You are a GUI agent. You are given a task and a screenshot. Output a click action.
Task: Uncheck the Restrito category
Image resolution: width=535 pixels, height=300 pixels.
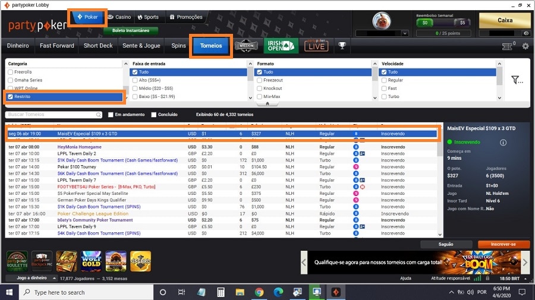tap(11, 96)
